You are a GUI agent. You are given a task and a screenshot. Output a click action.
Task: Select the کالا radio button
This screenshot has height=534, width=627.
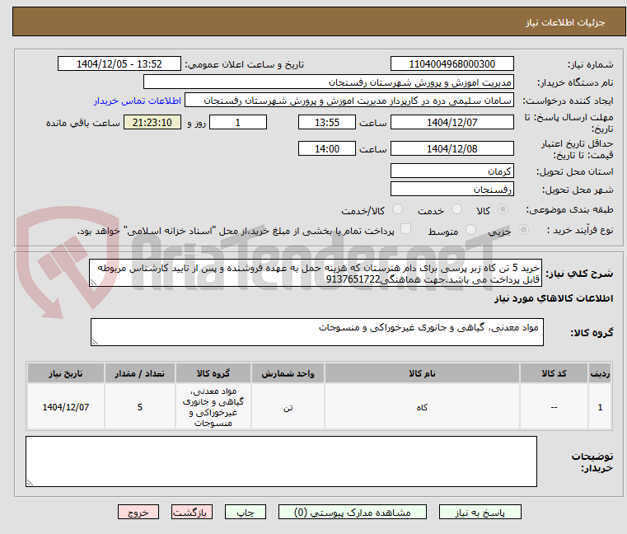pos(503,209)
